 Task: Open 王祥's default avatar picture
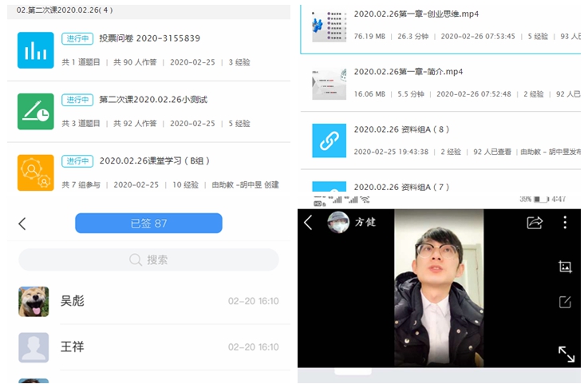(34, 347)
